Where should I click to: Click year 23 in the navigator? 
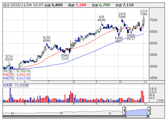point(12,113)
